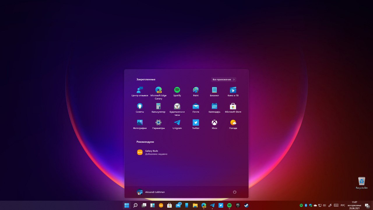Launch Кино и ТВ app
Image resolution: width=373 pixels, height=210 pixels.
[233, 92]
